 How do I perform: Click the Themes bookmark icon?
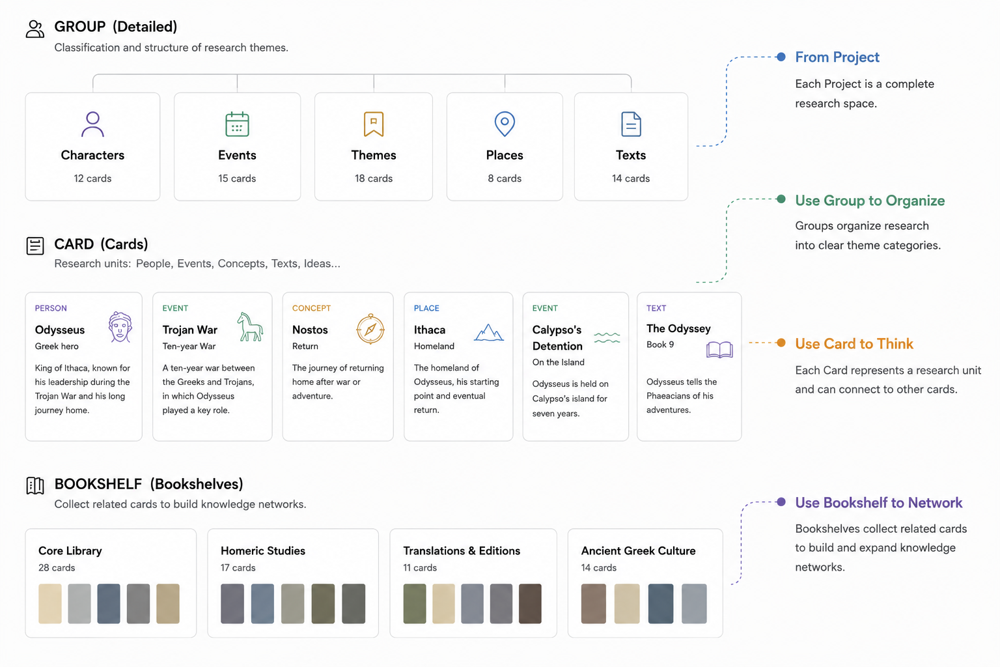click(374, 124)
